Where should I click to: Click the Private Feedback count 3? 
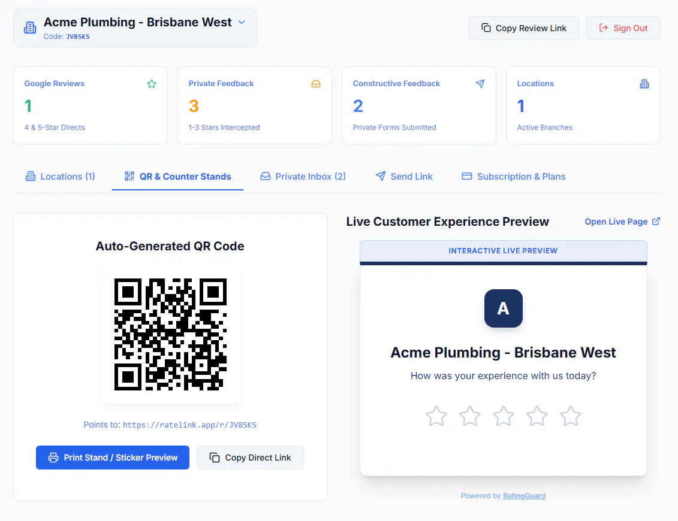[194, 106]
